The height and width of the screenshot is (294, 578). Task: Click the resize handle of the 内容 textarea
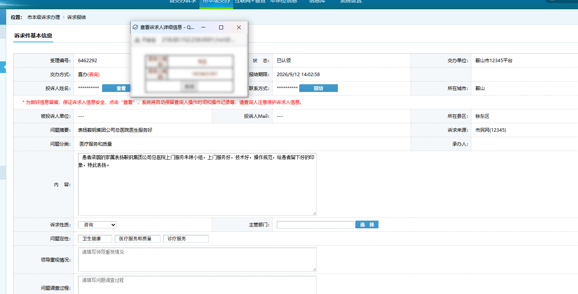click(314, 213)
